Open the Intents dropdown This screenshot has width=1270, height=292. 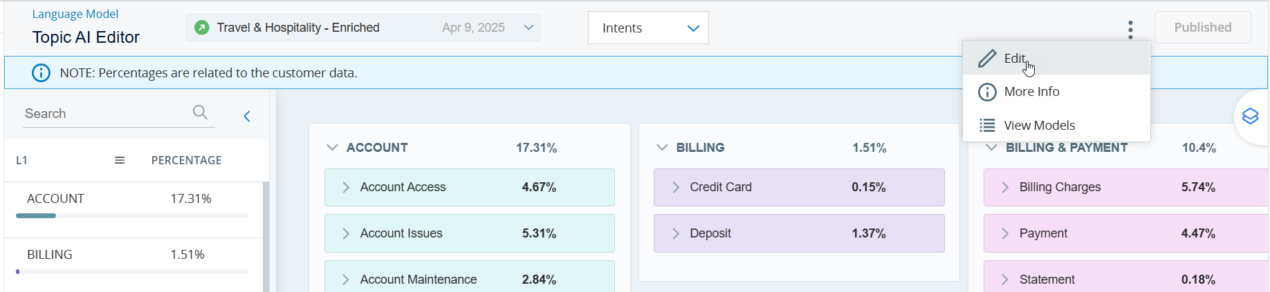pyautogui.click(x=647, y=28)
